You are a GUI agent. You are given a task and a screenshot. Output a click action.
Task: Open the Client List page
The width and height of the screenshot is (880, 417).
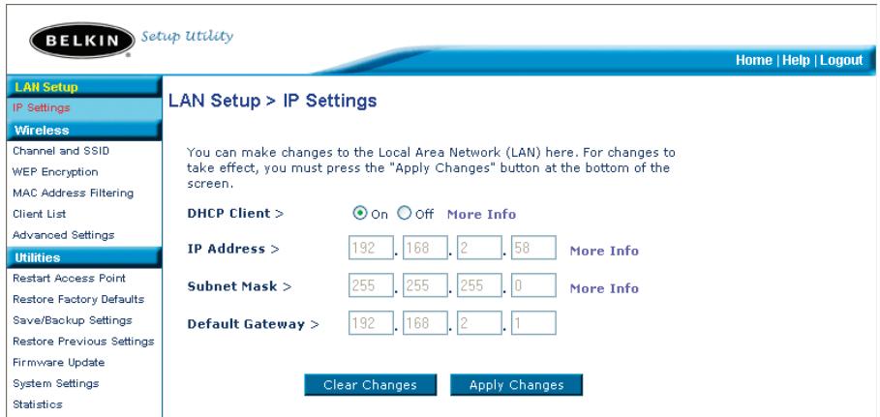(39, 214)
